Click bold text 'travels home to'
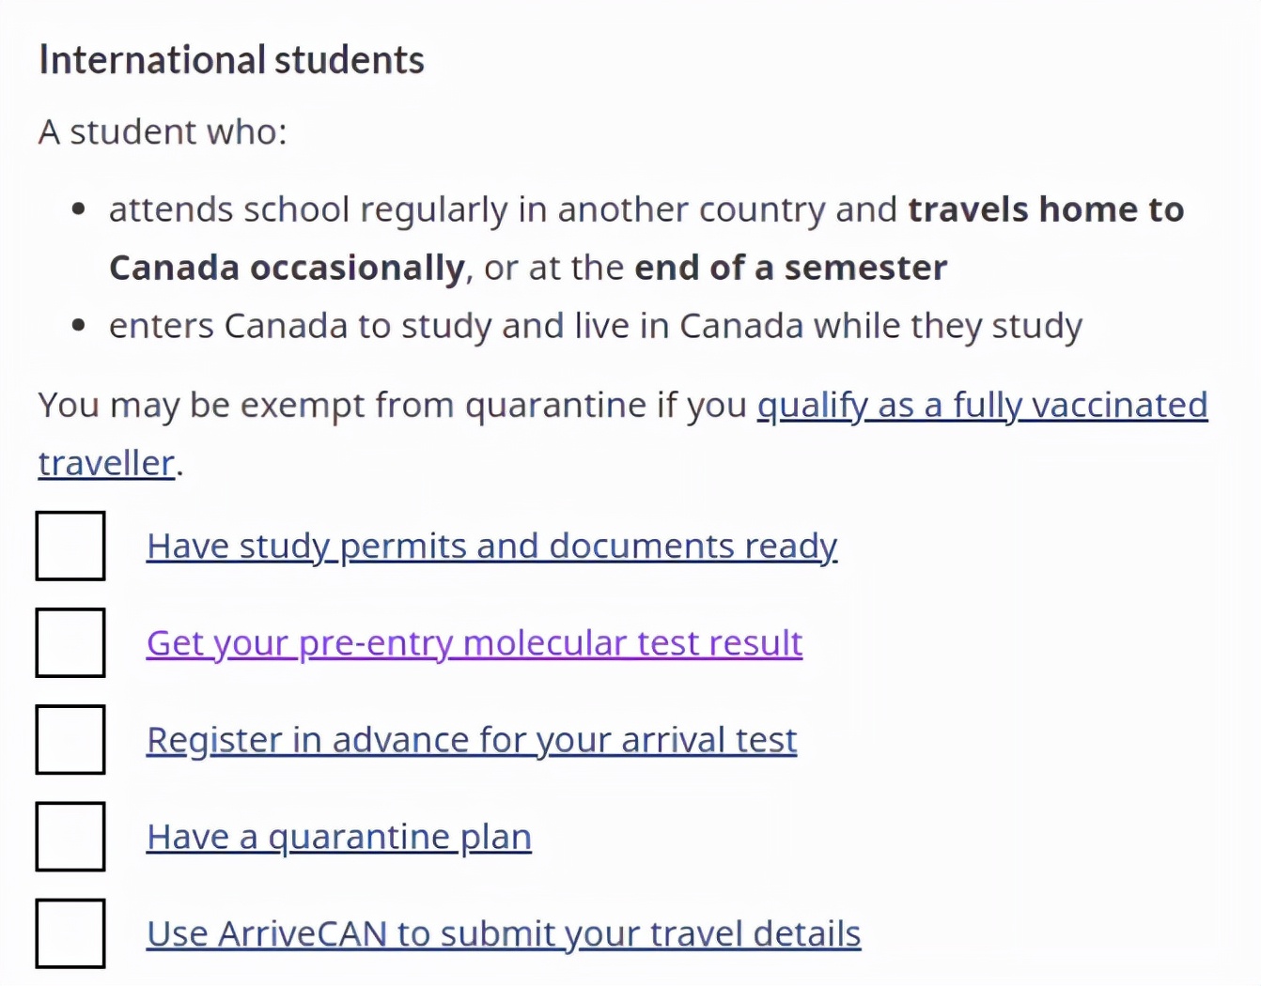The width and height of the screenshot is (1261, 986). pos(1045,209)
